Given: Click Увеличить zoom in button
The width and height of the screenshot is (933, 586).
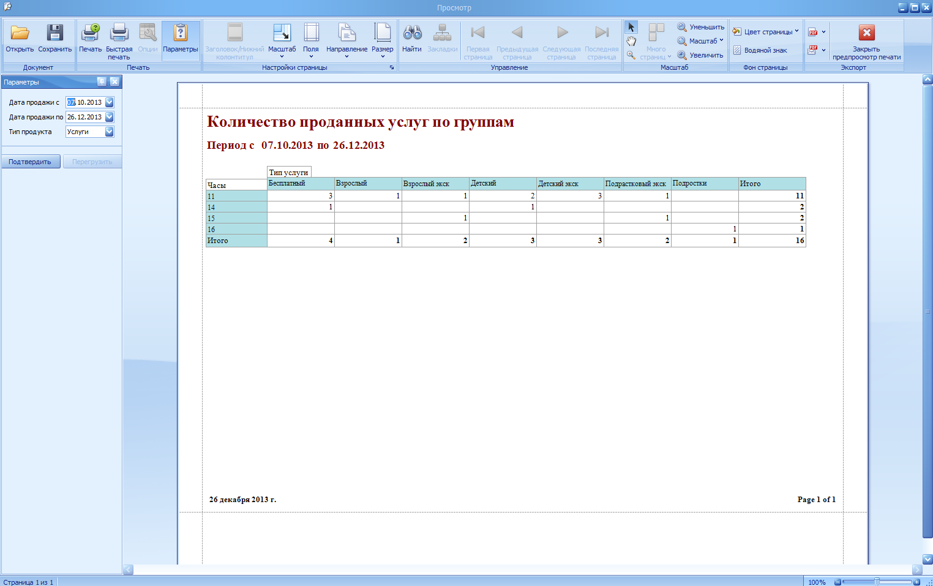Looking at the screenshot, I should tap(700, 55).
